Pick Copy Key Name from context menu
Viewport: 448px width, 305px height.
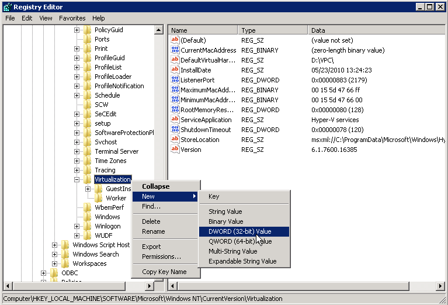[164, 272]
